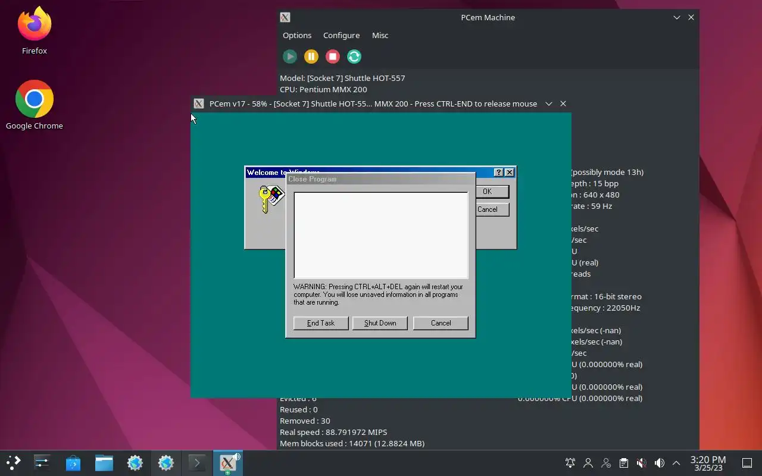Image resolution: width=762 pixels, height=476 pixels.
Task: Click End Task in Close Program dialog
Action: (321, 323)
